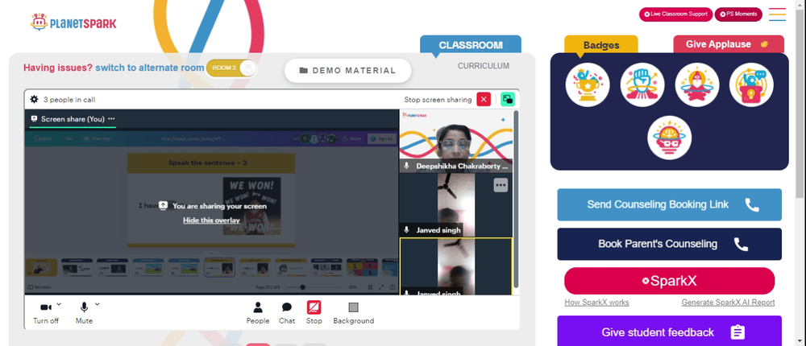
Task: Click Hide this overlay link
Action: [211, 220]
